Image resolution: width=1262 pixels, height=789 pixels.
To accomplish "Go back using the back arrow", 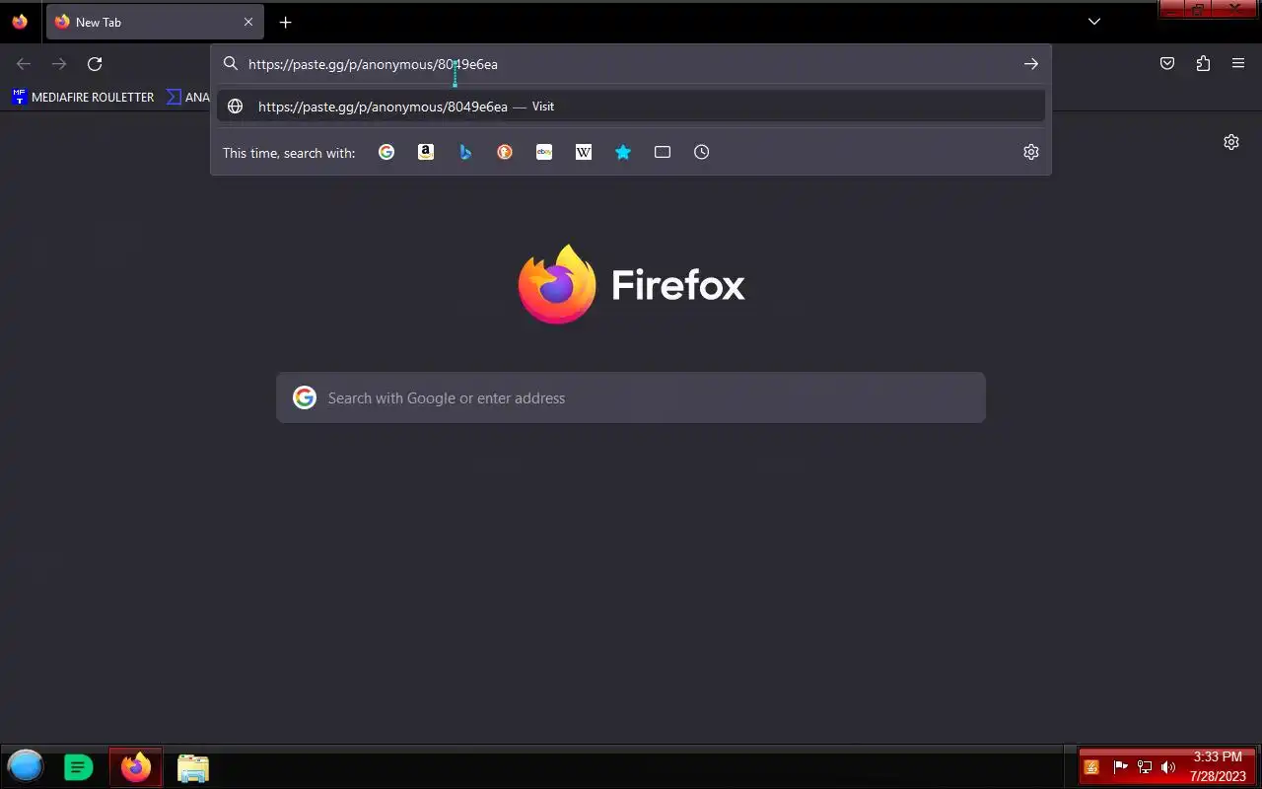I will click(x=24, y=64).
